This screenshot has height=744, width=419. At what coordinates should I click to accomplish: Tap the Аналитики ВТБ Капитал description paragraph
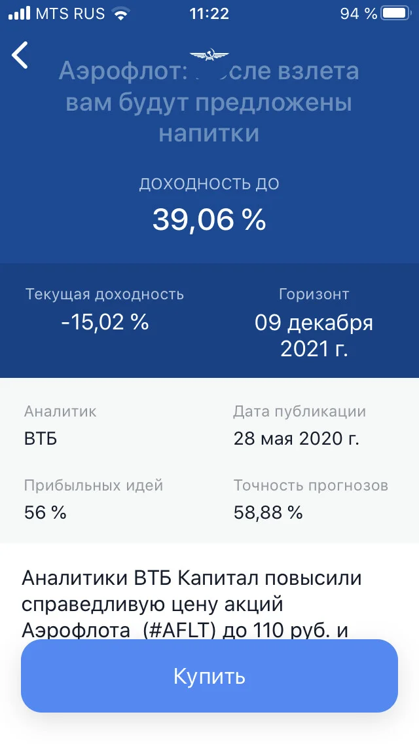(192, 604)
